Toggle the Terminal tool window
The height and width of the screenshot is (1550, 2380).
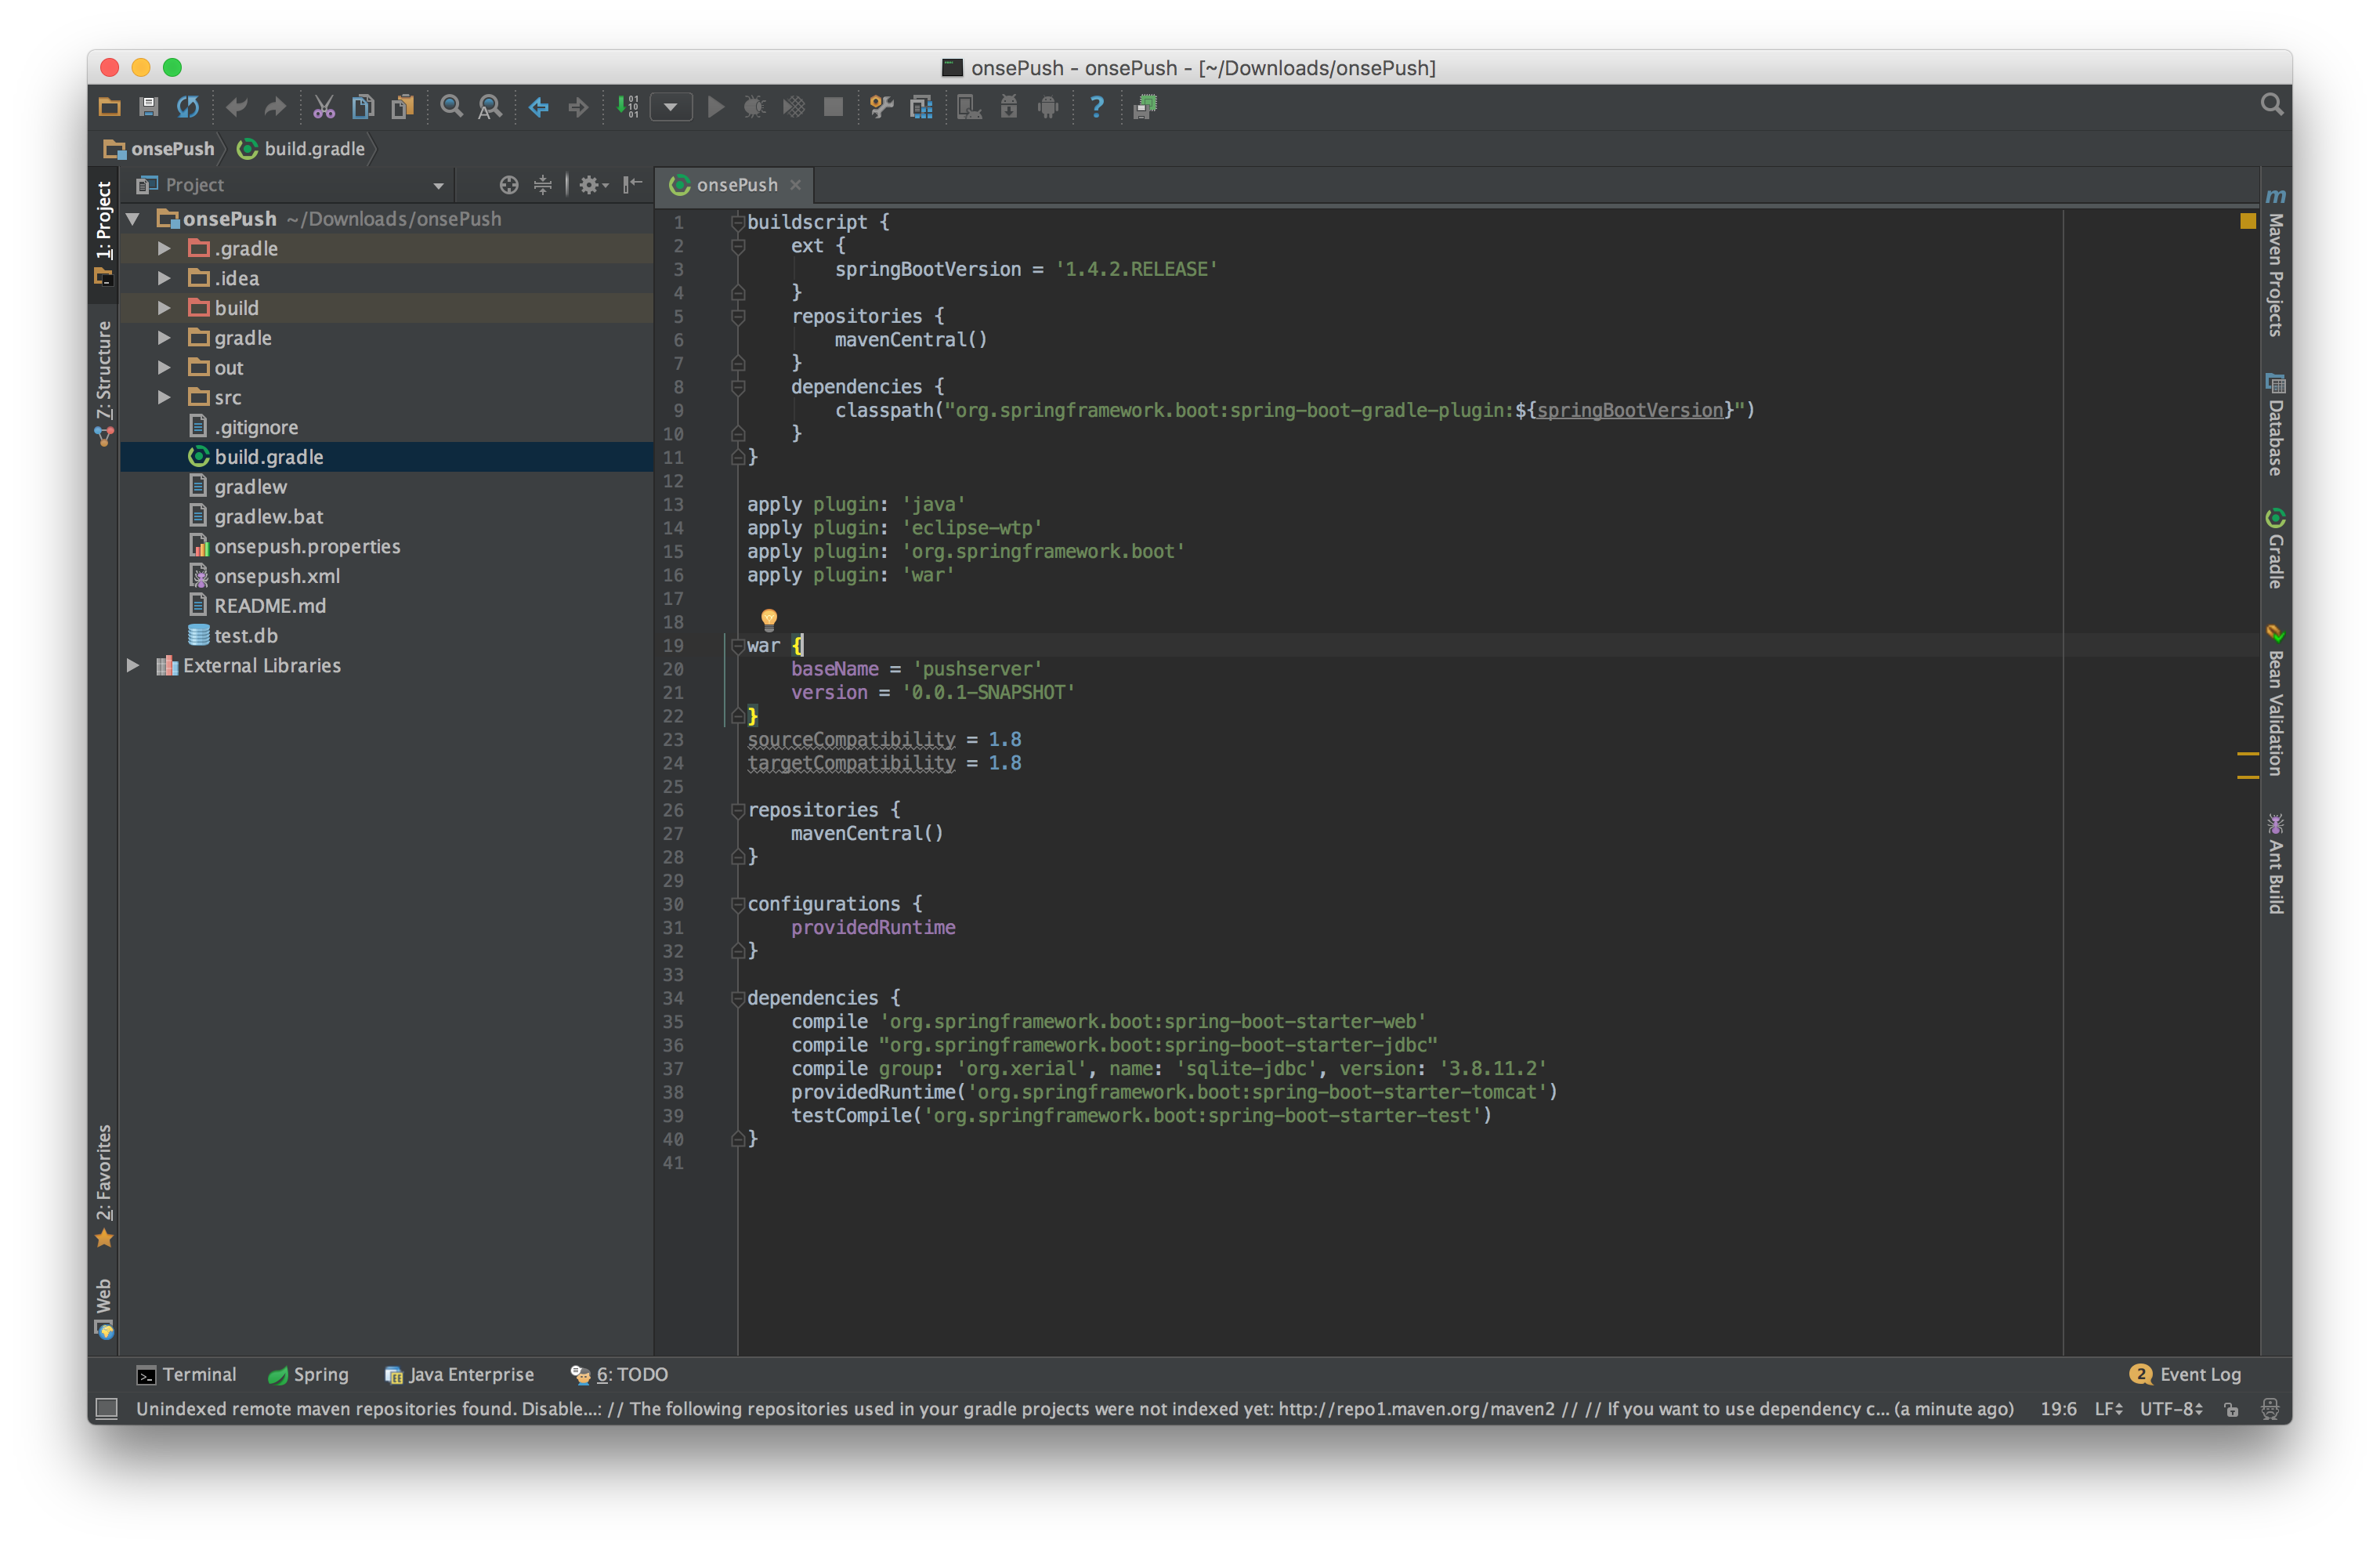point(188,1374)
